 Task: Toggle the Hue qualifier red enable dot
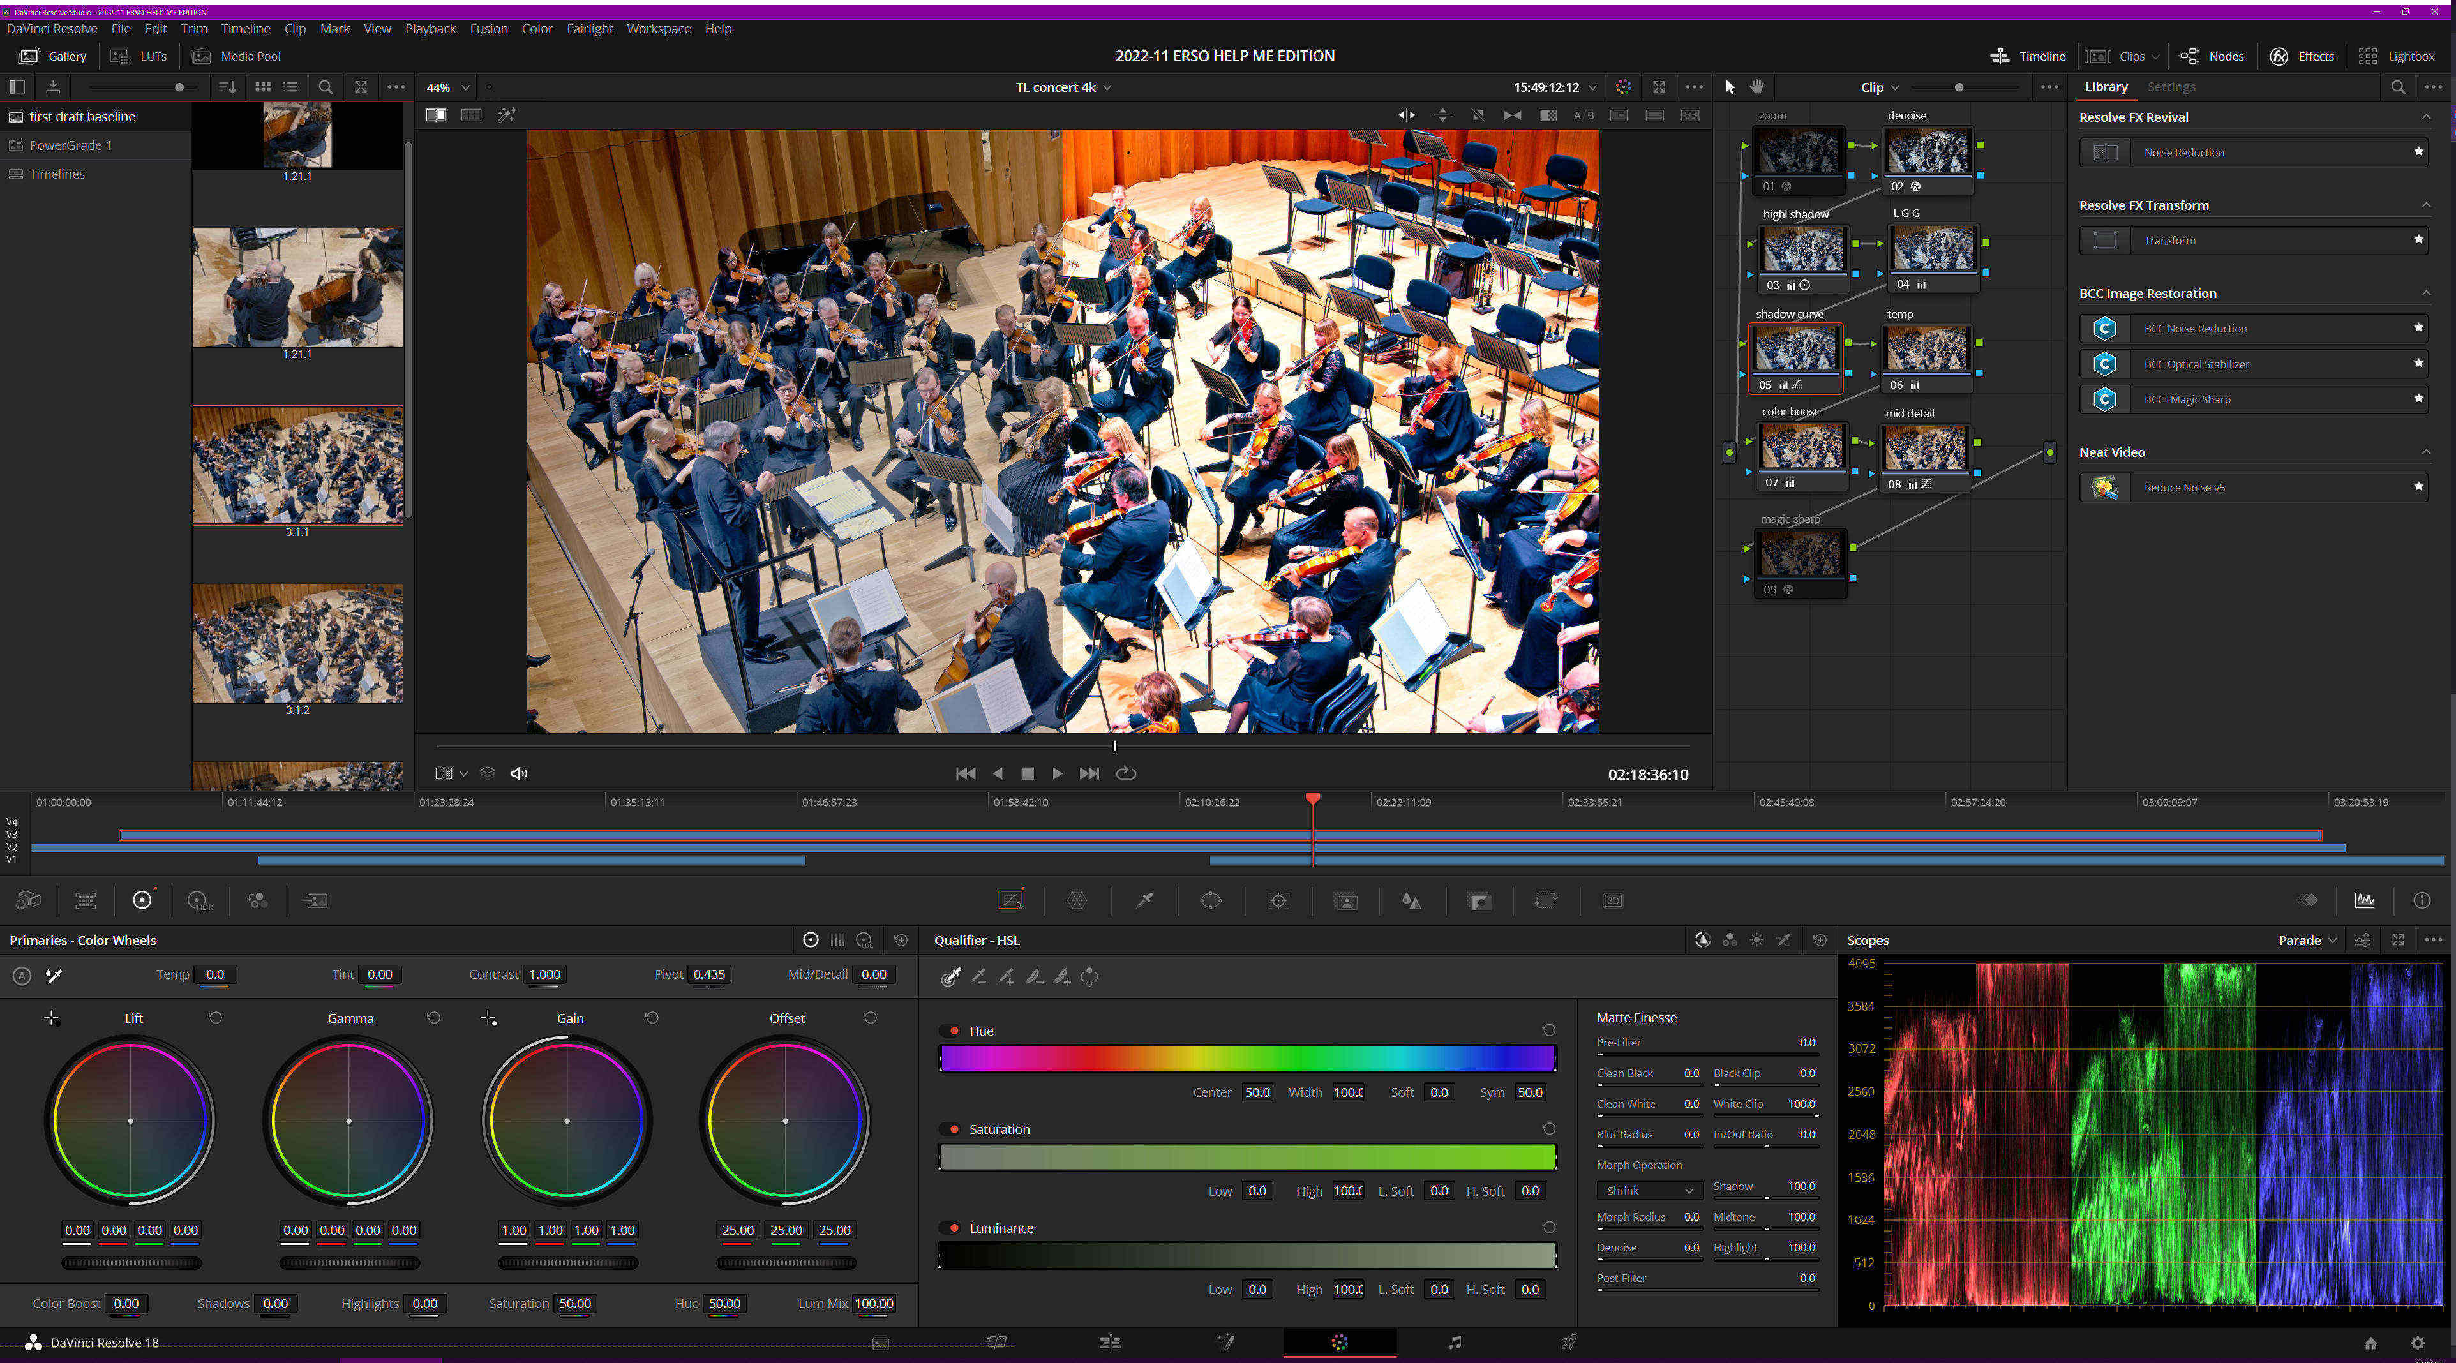[x=954, y=1031]
